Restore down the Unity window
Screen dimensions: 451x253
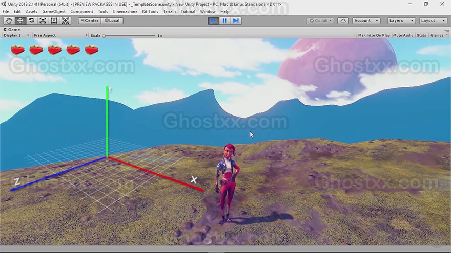(x=426, y=4)
